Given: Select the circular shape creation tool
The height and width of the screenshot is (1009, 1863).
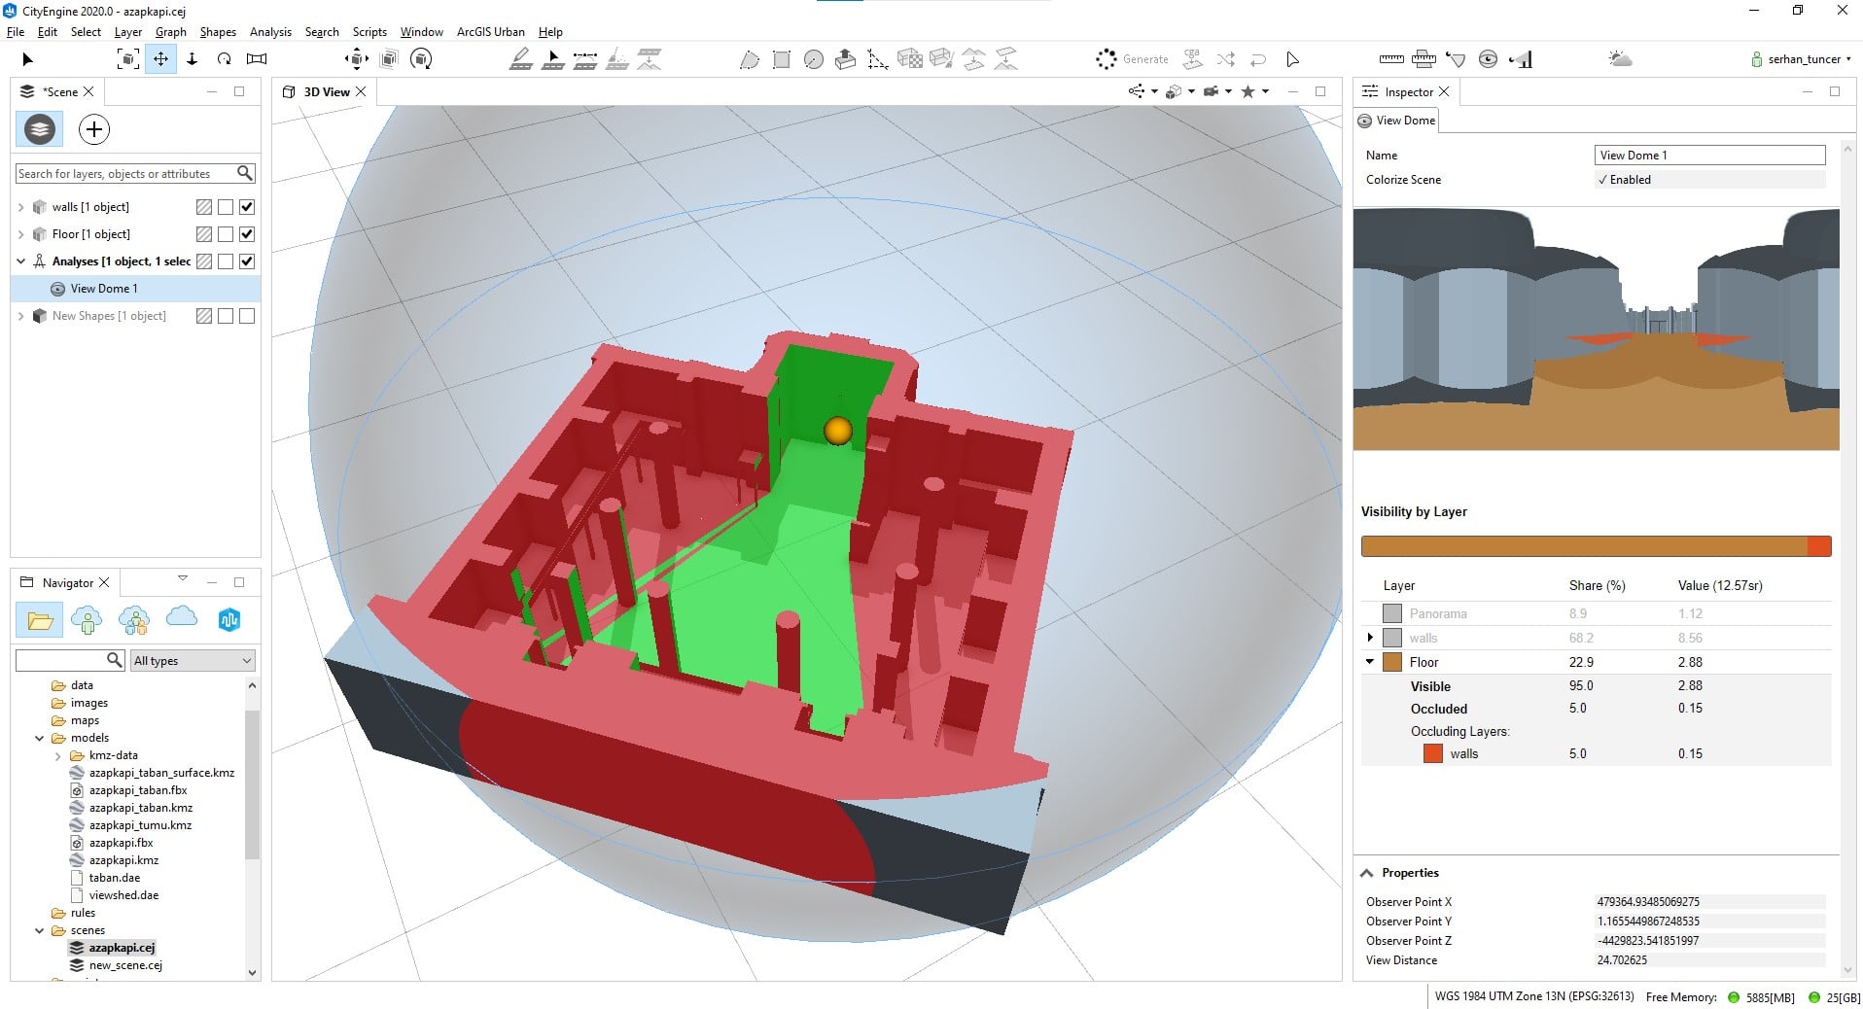Looking at the screenshot, I should pos(814,60).
